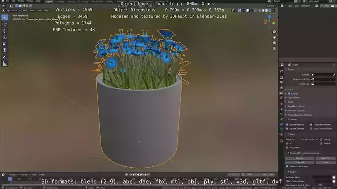Open the View Layer properties tab icon
337x189 pixels.
(x=281, y=88)
